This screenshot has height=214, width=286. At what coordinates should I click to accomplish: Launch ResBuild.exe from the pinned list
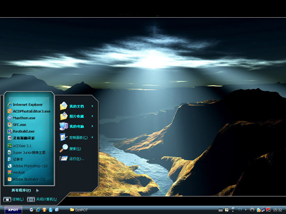(21, 131)
